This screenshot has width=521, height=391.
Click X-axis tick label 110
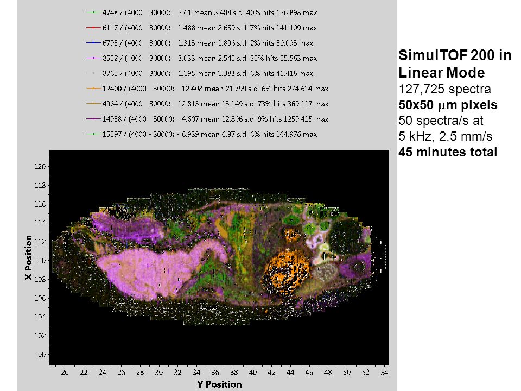click(x=40, y=261)
